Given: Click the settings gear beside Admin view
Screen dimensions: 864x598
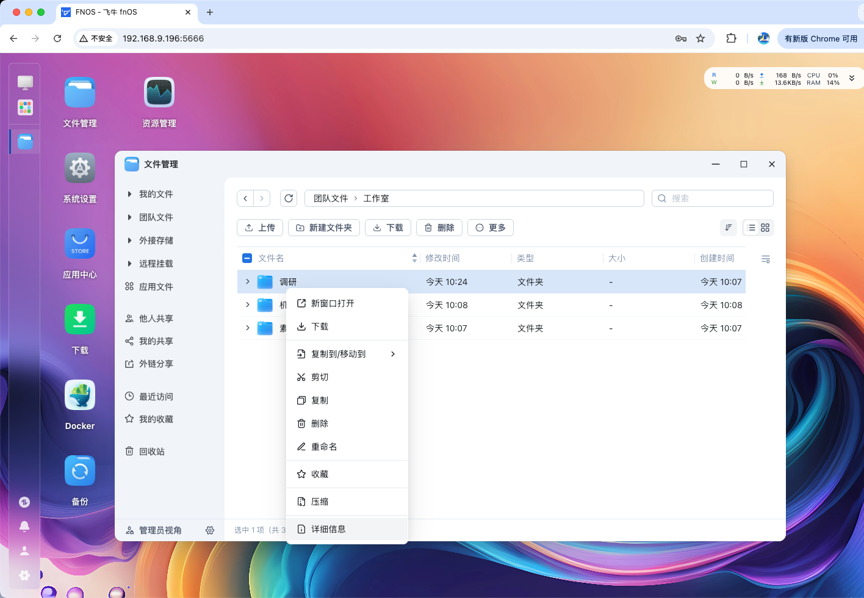Looking at the screenshot, I should [x=210, y=530].
